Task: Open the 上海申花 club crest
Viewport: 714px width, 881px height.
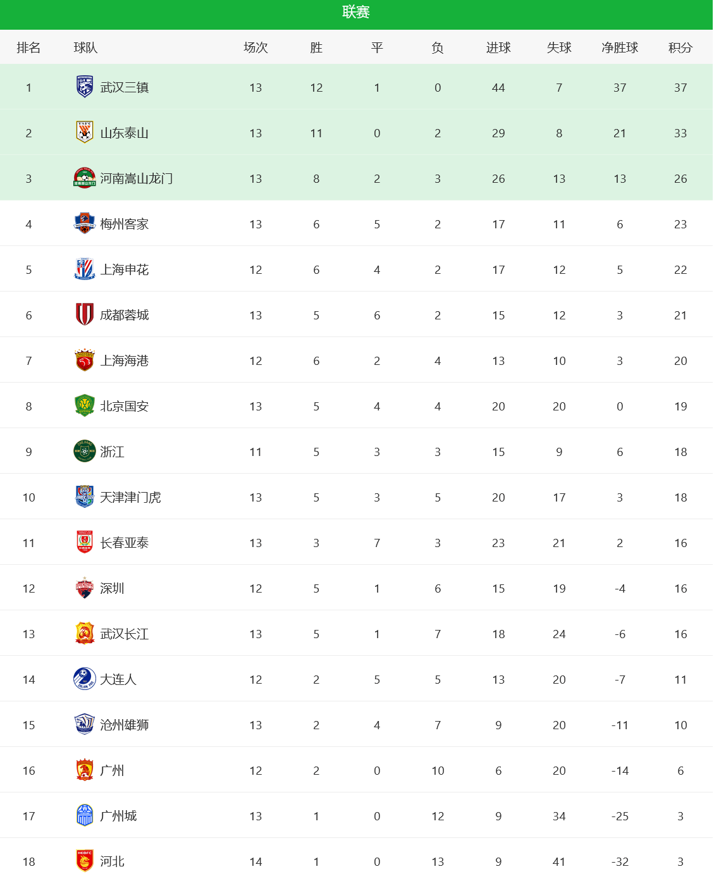Action: (x=85, y=269)
